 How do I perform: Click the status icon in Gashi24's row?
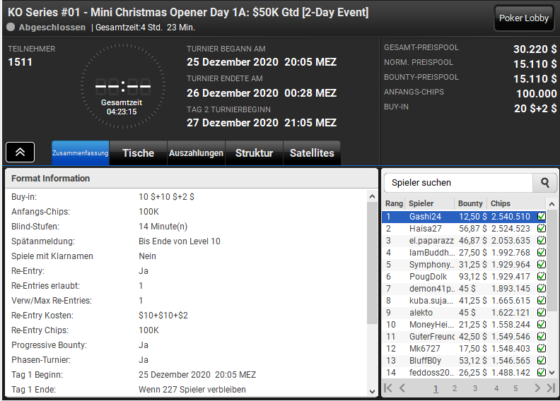542,217
